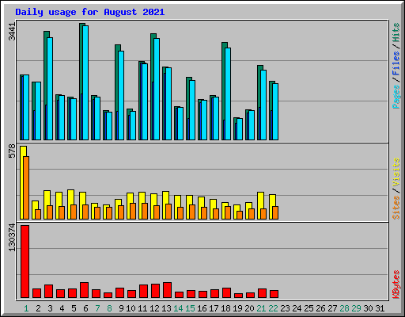Click day 12 on the x-axis
The height and width of the screenshot is (317, 405).
[154, 308]
